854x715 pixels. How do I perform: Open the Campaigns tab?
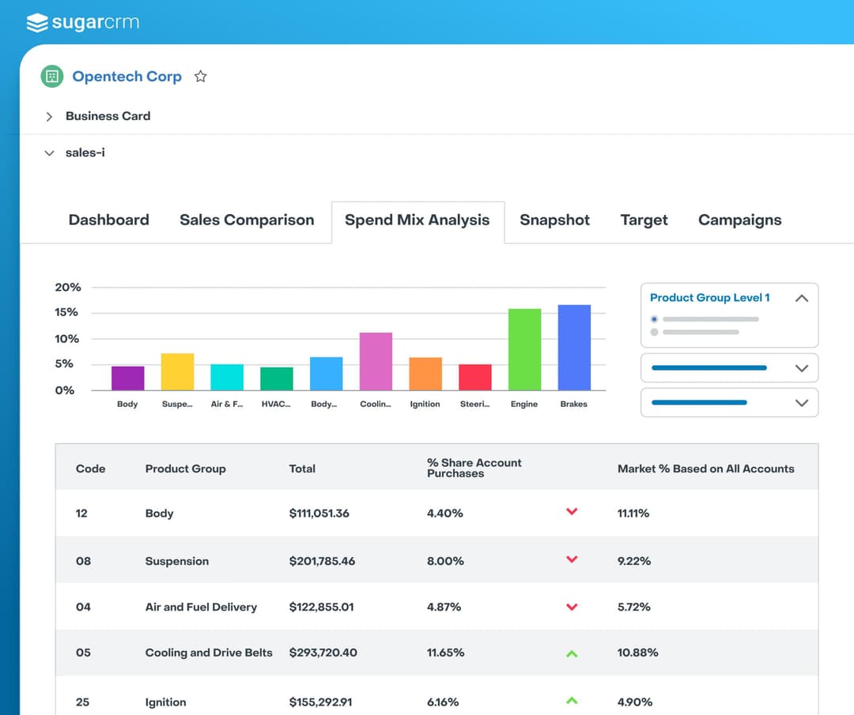[x=739, y=220]
